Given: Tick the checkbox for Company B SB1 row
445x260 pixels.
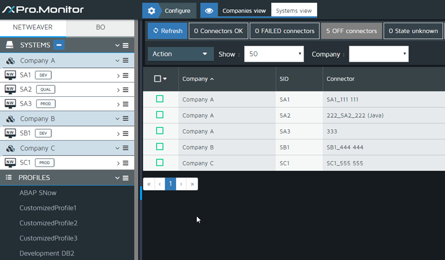Looking at the screenshot, I should (159, 147).
